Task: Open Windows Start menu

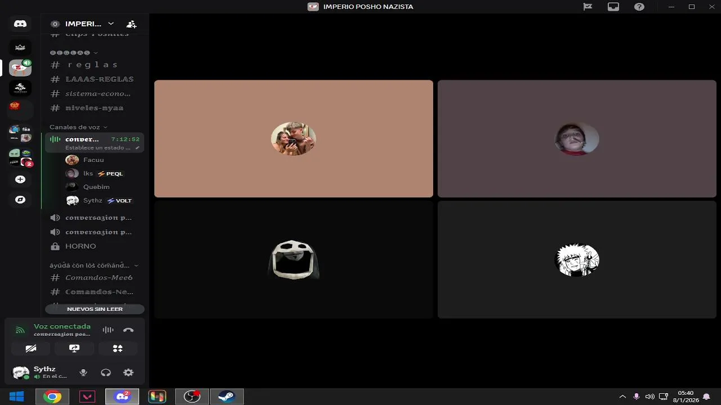Action: [x=16, y=397]
